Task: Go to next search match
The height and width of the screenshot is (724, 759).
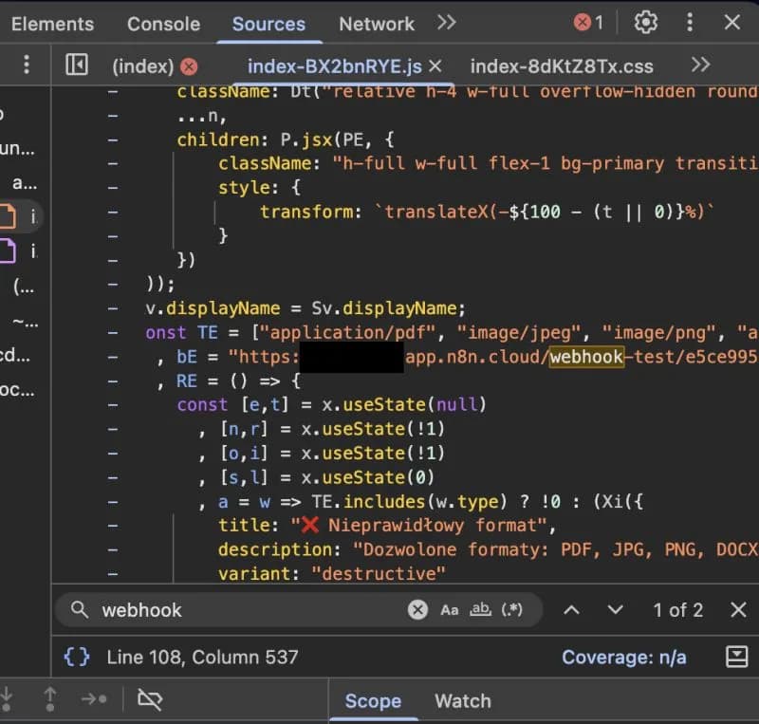Action: coord(615,610)
